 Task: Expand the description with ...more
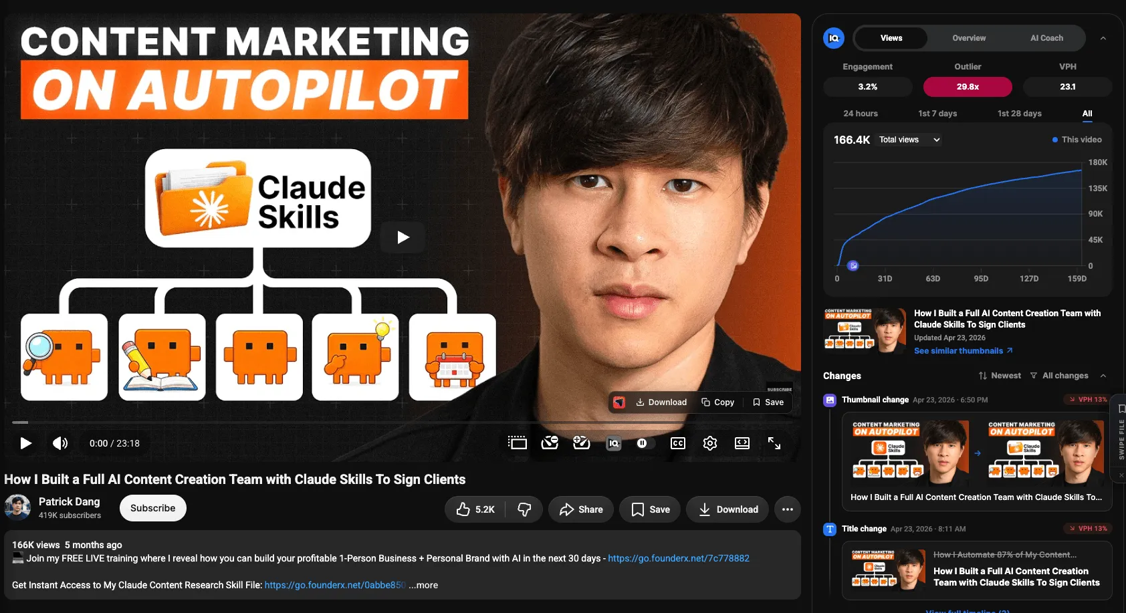coord(423,585)
